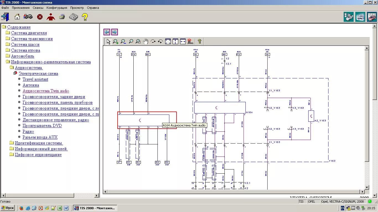Screen dimensions: 378x212
Task: Click the exit door icon in main toolbar
Action: tap(5, 17)
